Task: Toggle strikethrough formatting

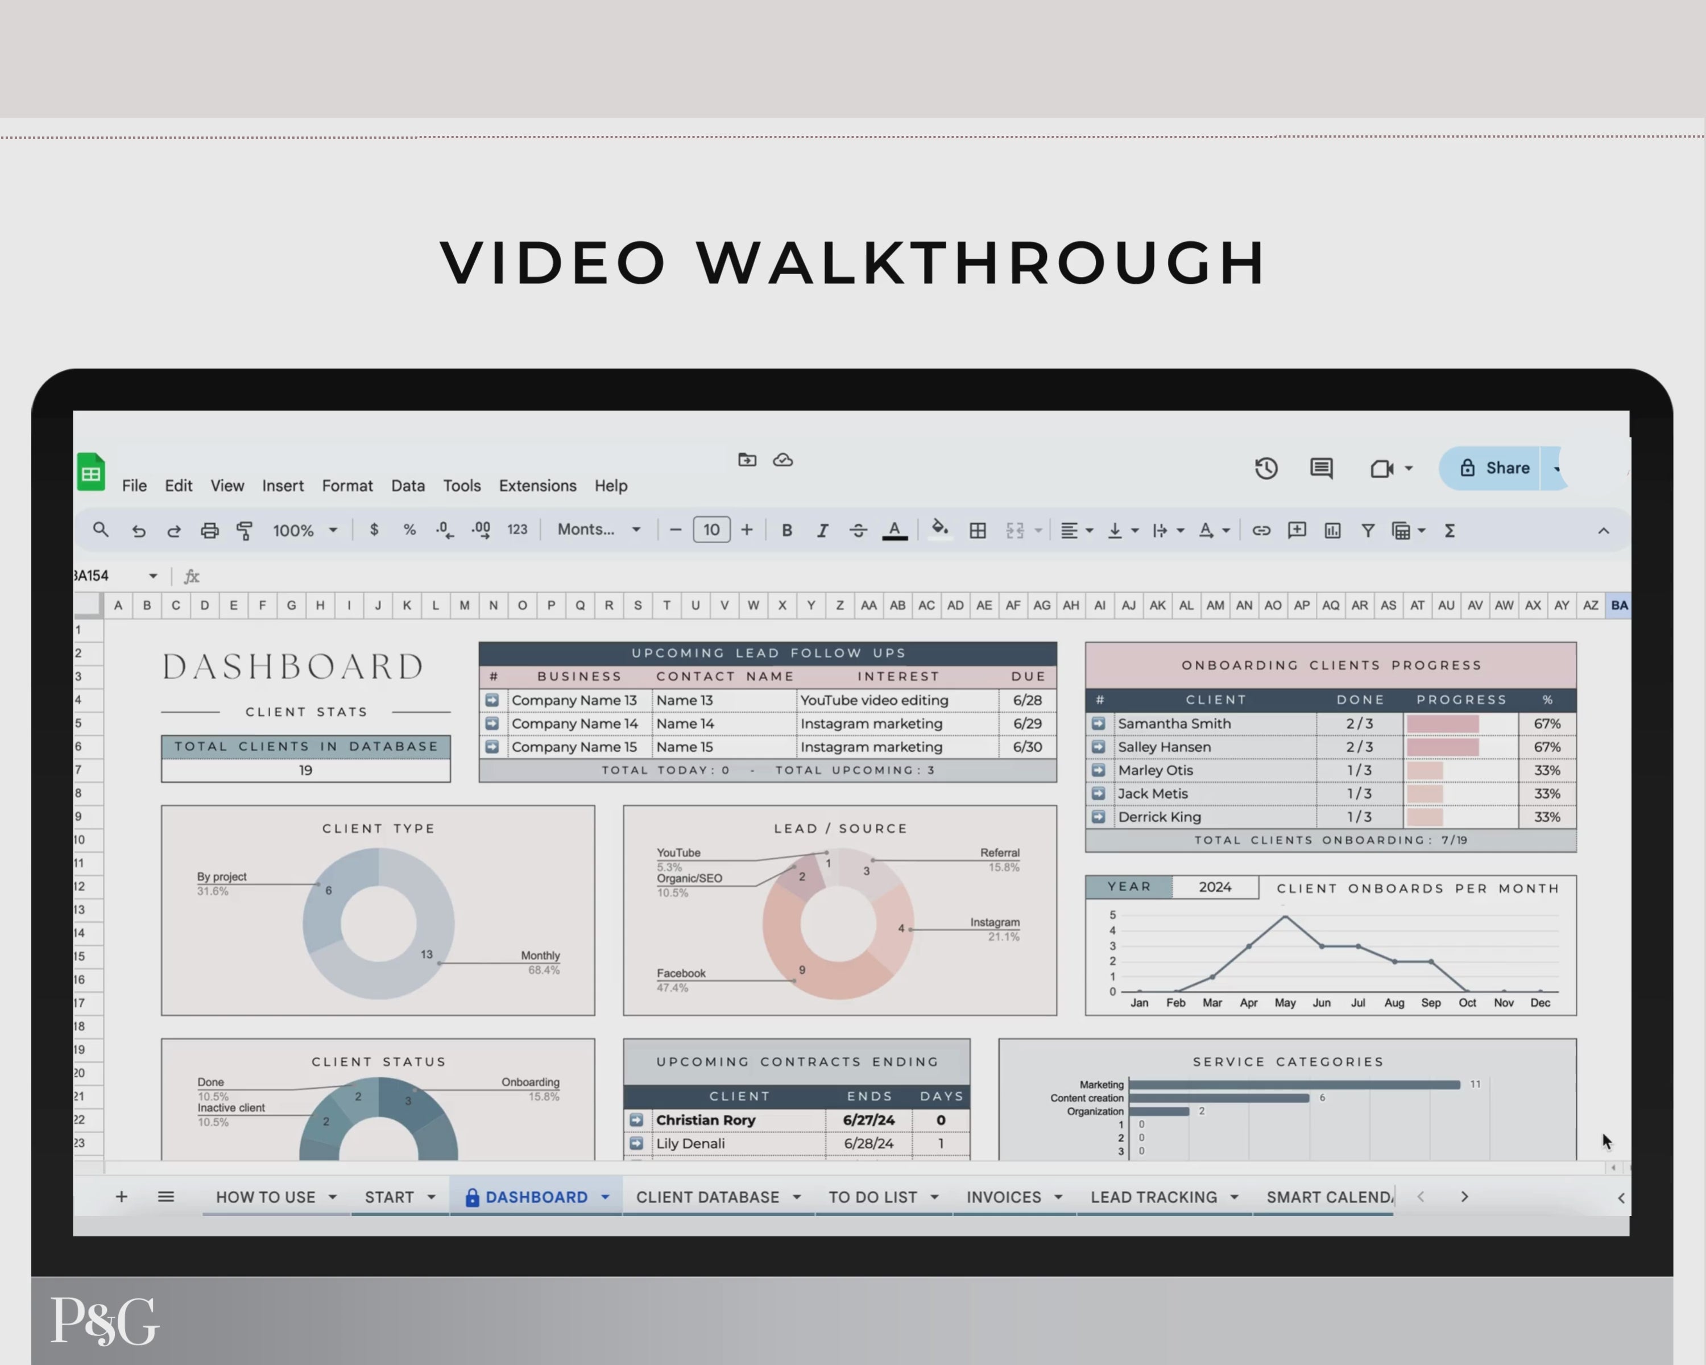Action: click(859, 530)
